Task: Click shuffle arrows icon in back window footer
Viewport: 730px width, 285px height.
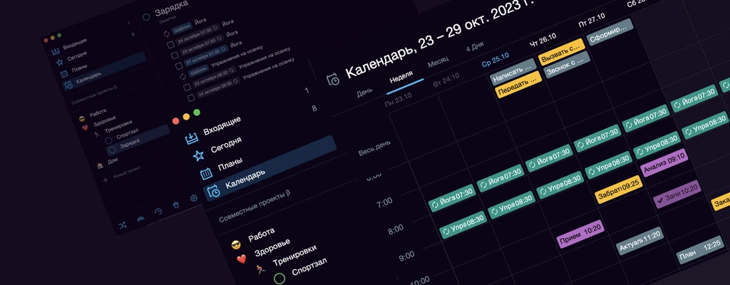Action: point(123,225)
